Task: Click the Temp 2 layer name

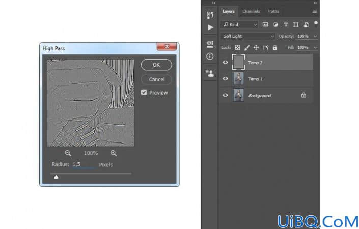Action: click(255, 63)
